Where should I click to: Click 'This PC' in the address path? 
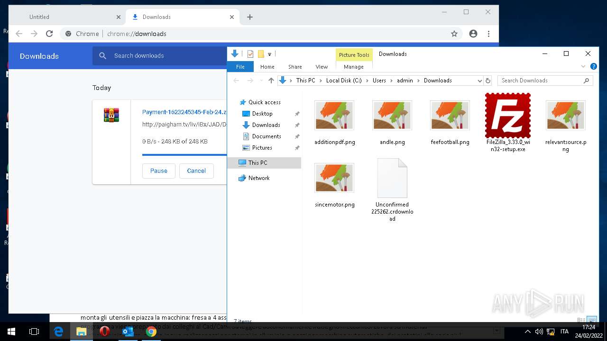[x=305, y=81]
